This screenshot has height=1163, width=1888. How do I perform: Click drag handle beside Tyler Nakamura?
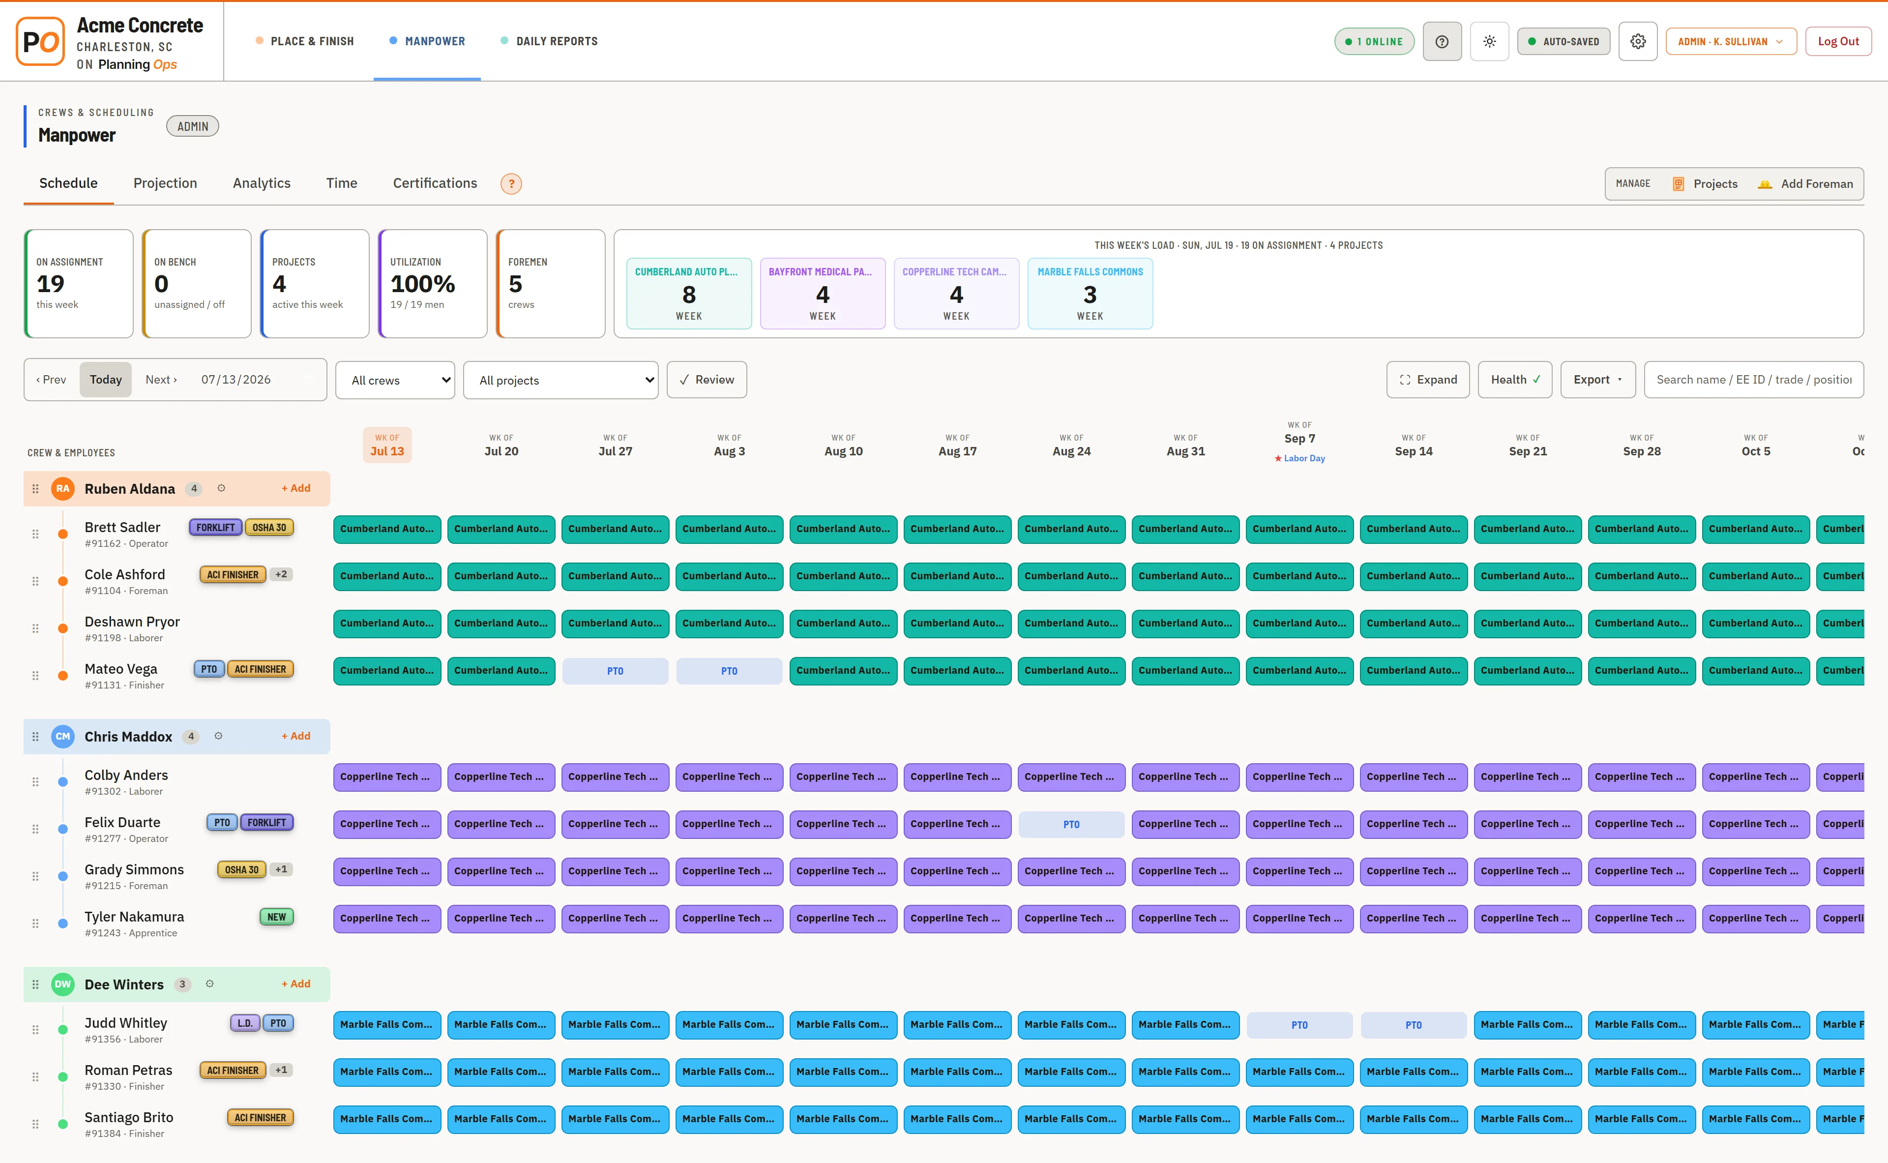[35, 923]
